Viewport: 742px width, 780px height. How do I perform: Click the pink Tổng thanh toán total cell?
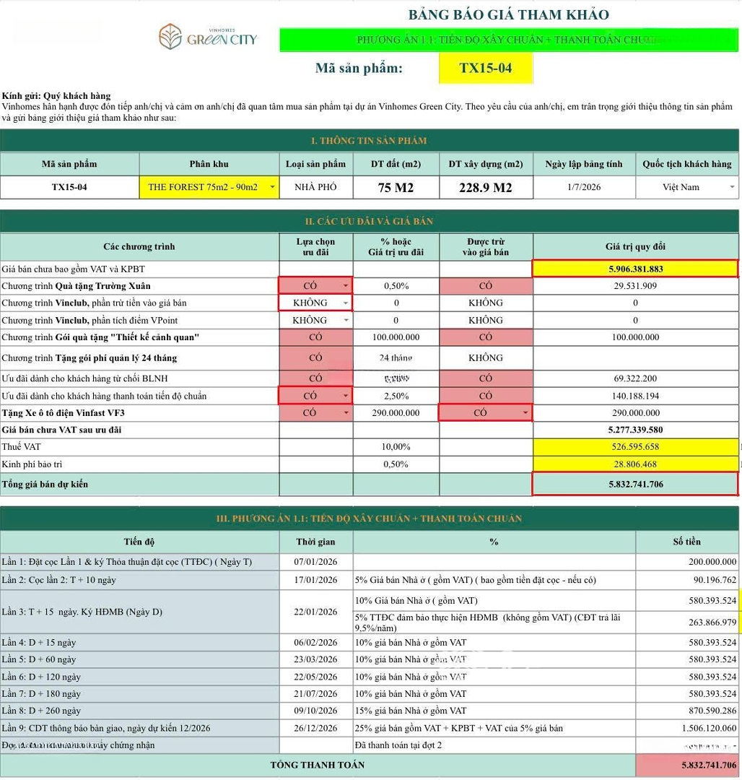coord(688,765)
